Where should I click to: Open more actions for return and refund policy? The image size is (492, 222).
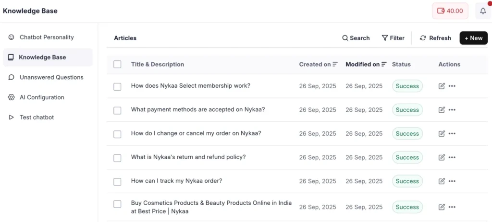coord(452,157)
